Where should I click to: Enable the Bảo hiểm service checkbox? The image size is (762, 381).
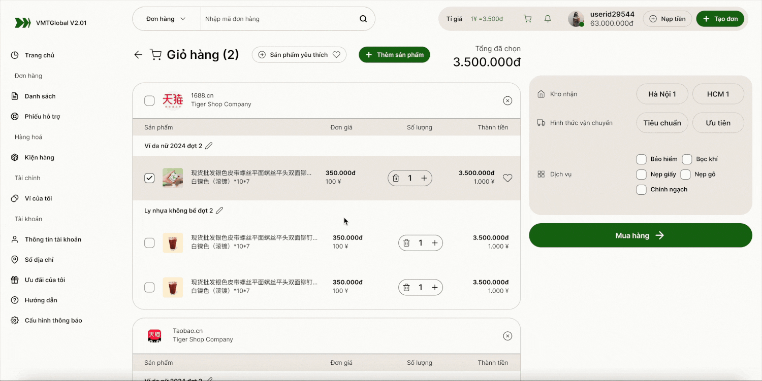pos(641,159)
